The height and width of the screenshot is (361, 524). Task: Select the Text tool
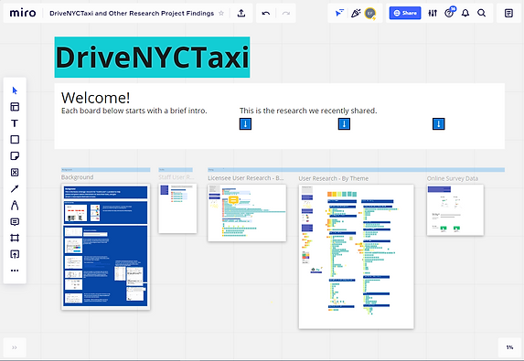tap(15, 123)
